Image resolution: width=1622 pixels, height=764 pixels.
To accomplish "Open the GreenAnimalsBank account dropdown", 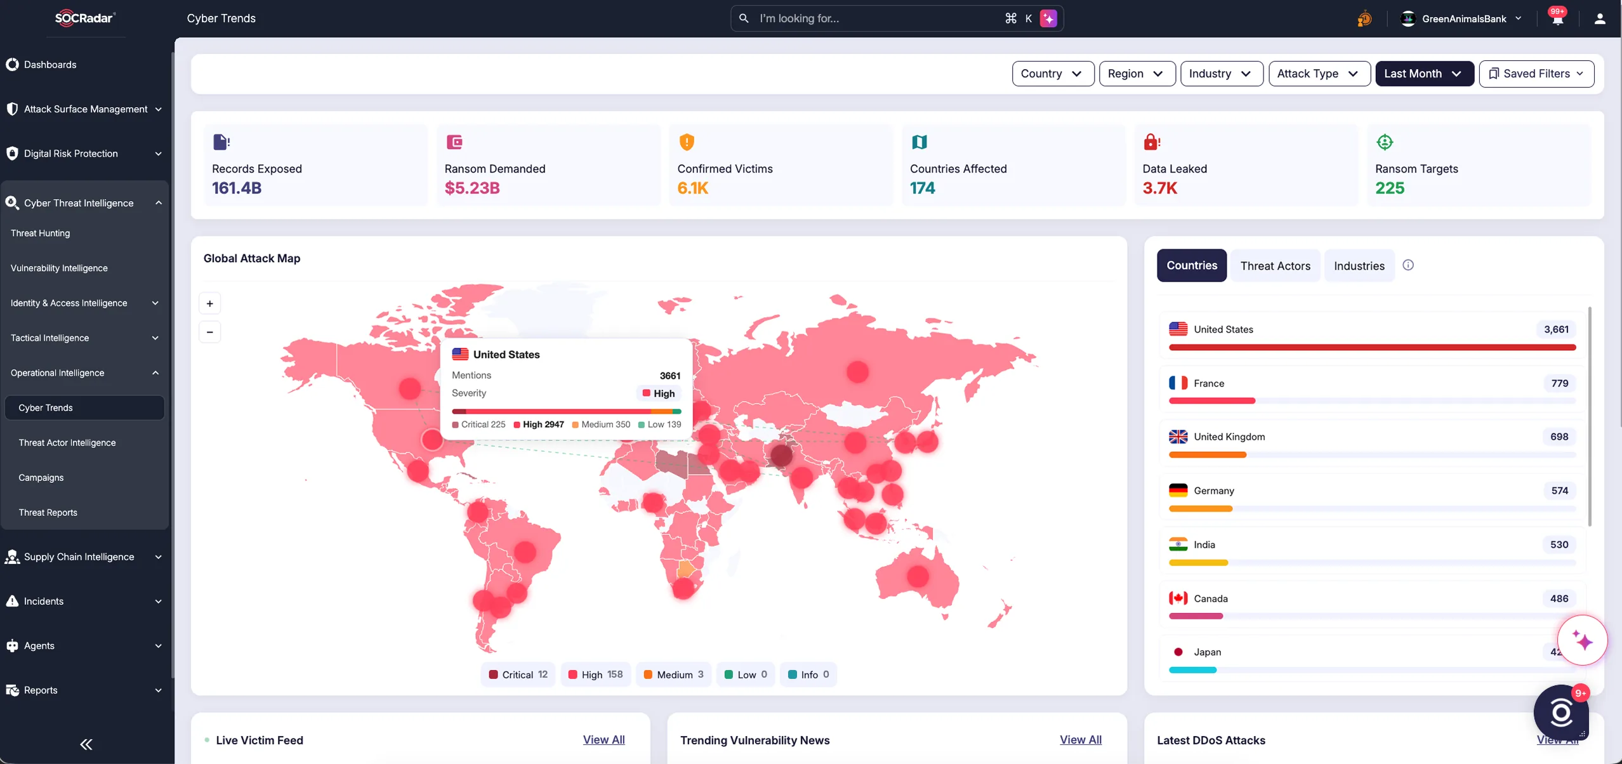I will [1461, 18].
